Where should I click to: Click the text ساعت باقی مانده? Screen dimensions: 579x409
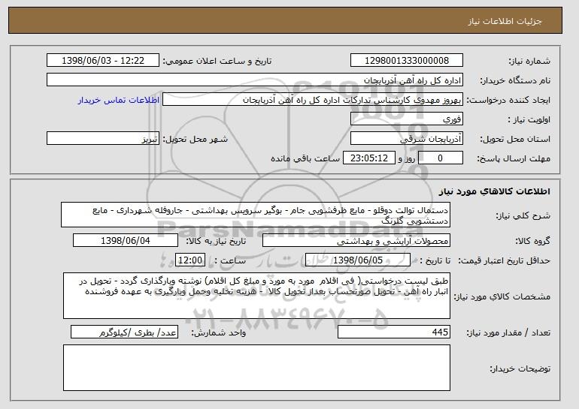(x=305, y=158)
